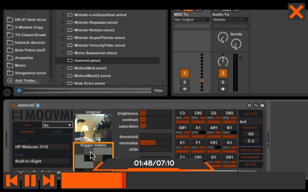The width and height of the screenshot is (308, 192).
Task: Open the Vengeance soun folder
Action: pyautogui.click(x=27, y=73)
